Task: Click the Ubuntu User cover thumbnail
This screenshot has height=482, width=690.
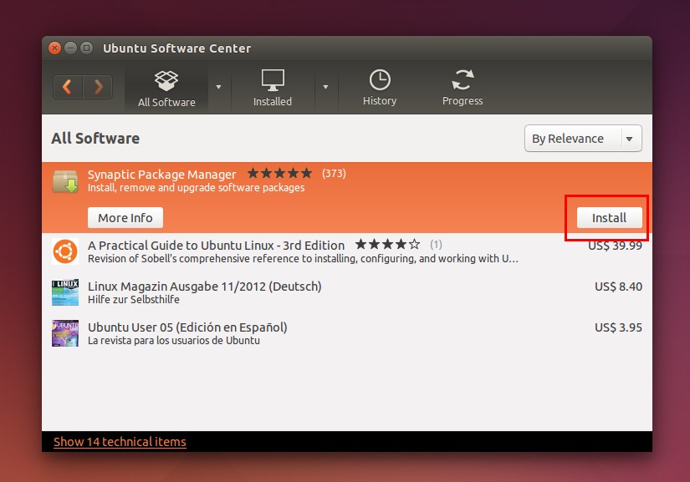Action: coord(65,333)
